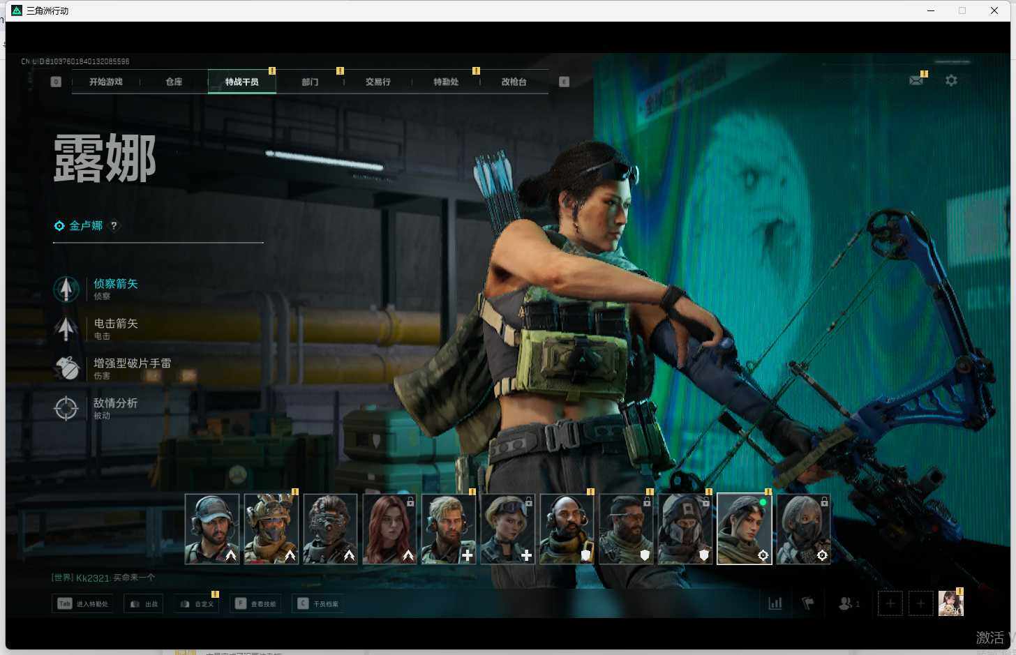Open the 干员档案 button
This screenshot has width=1016, height=655.
[x=319, y=603]
